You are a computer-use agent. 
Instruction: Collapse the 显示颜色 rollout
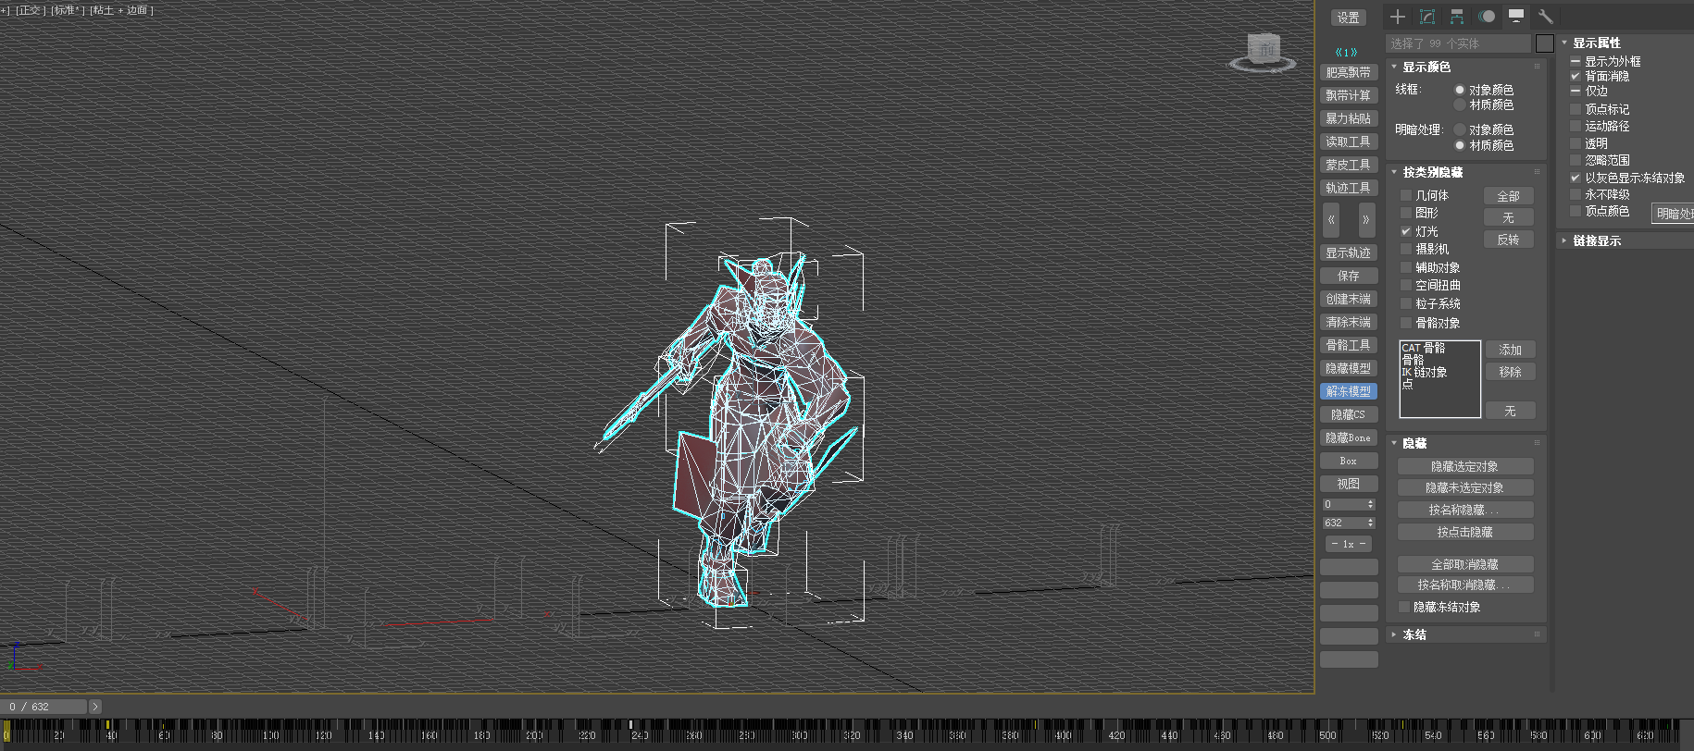[x=1426, y=67]
